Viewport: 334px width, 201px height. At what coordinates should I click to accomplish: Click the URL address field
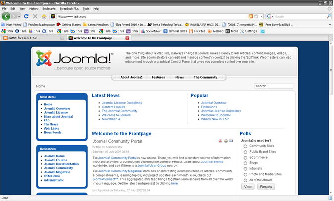tap(152, 16)
